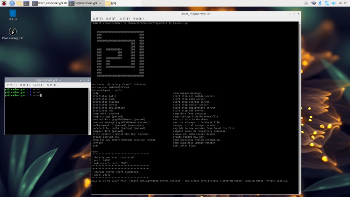Minimize the start_raspberrypi.sh window
This screenshot has height=197, width=350.
(x=290, y=14)
